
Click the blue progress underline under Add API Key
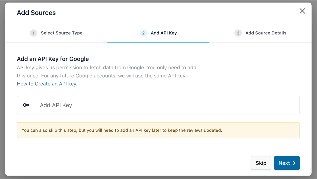[x=158, y=42]
